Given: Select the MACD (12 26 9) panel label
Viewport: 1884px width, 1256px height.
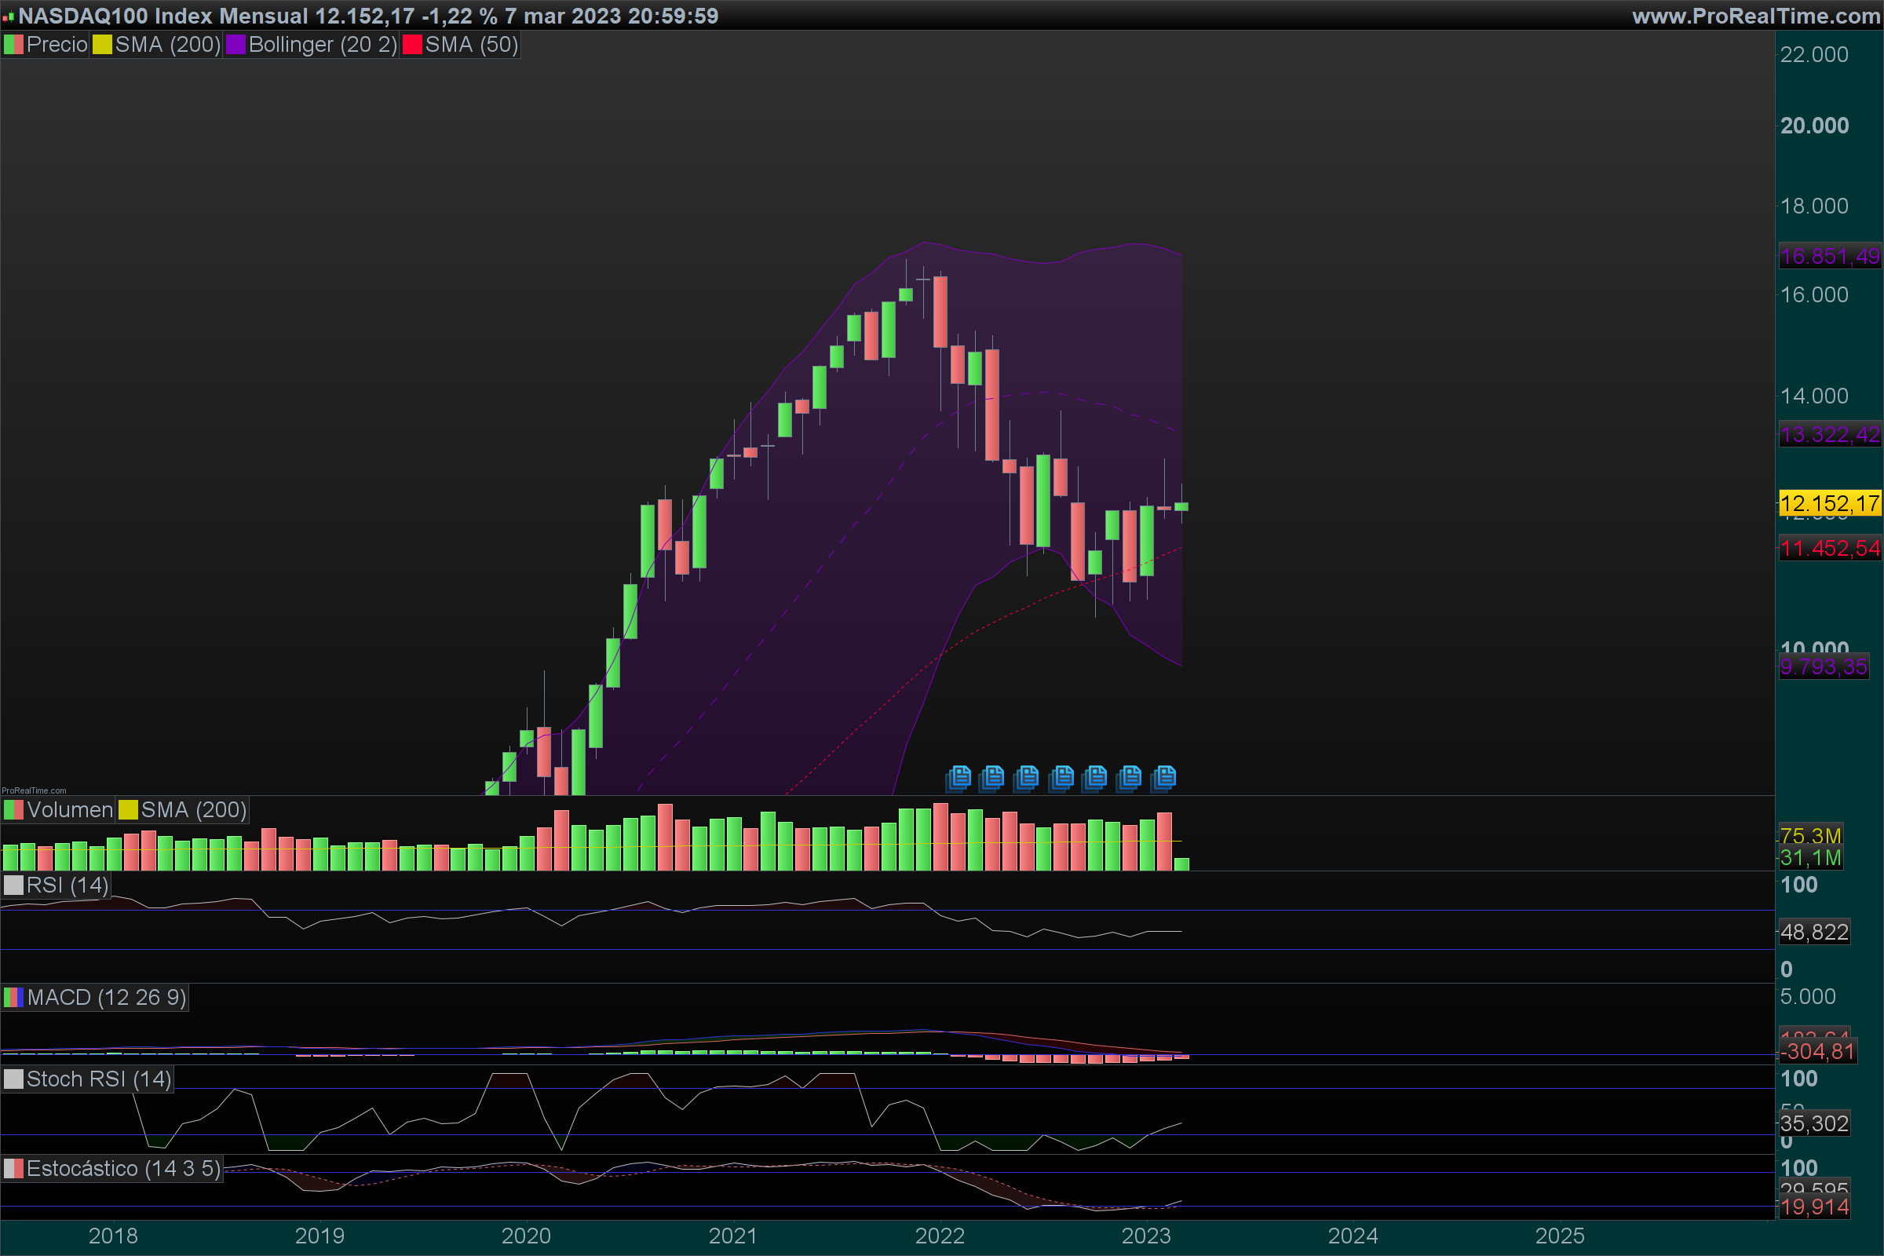Looking at the screenshot, I should 107,997.
